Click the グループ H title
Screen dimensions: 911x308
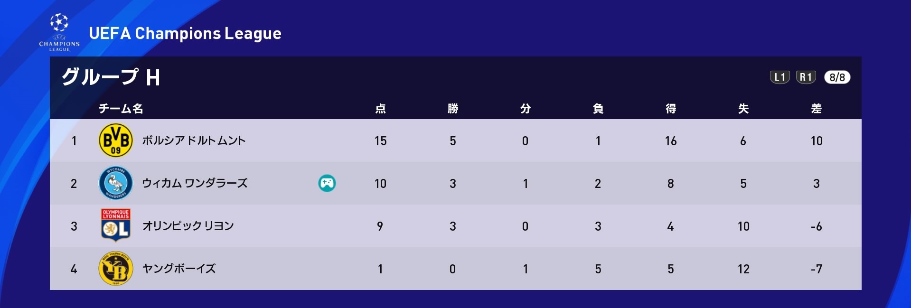(x=111, y=77)
